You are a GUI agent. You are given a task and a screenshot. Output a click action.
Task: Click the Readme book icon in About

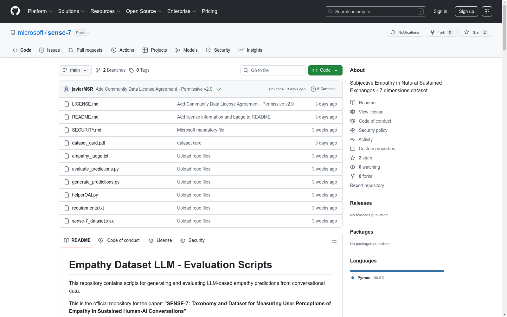(353, 103)
